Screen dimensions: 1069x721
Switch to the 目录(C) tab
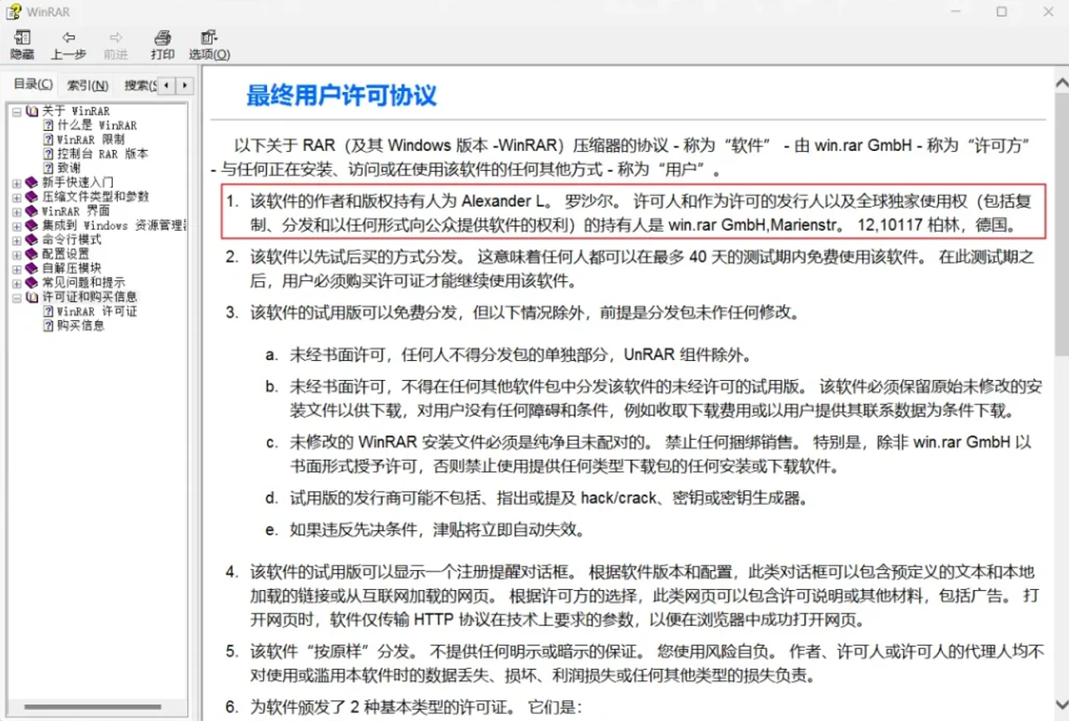pyautogui.click(x=33, y=84)
